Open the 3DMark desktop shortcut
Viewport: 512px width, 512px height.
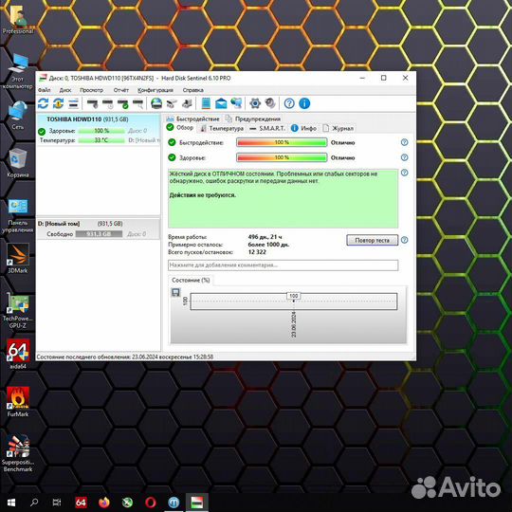tap(18, 259)
